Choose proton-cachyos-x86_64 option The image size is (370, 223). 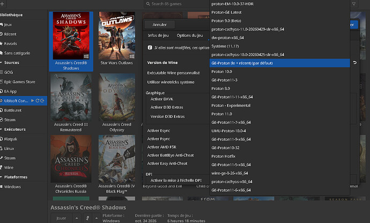[279, 182]
